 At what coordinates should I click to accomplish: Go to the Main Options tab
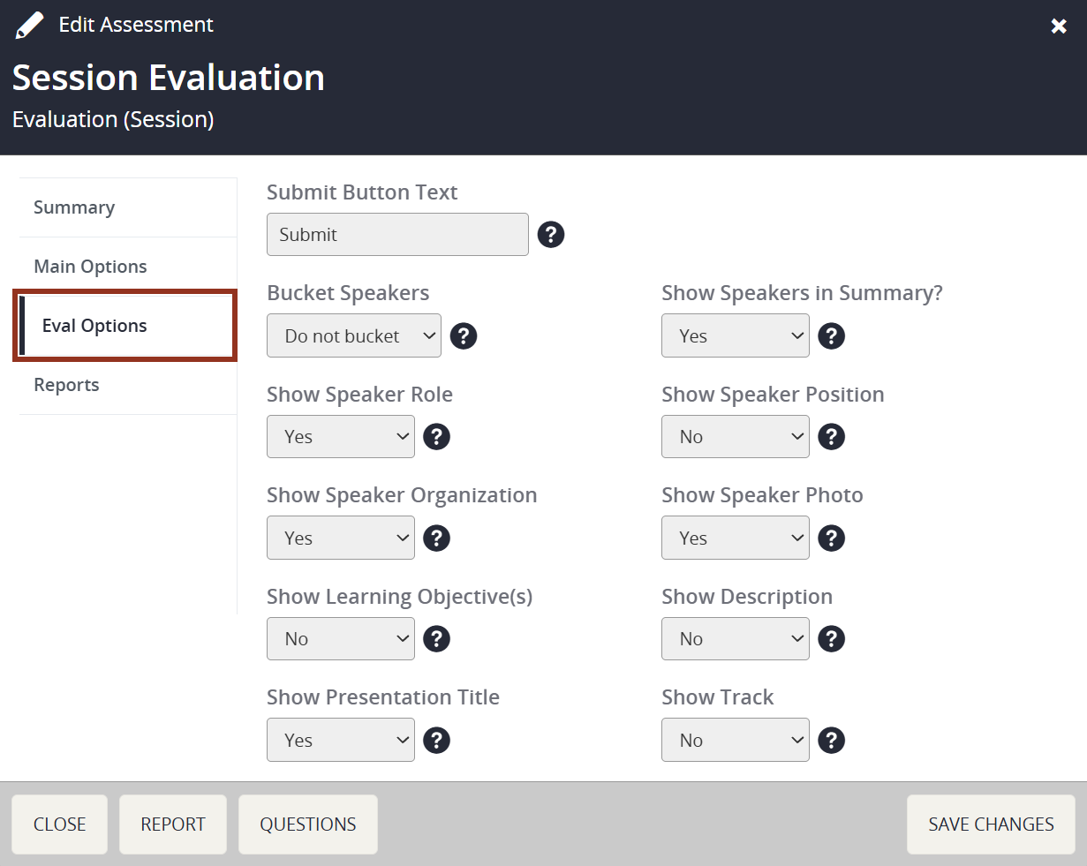coord(128,267)
